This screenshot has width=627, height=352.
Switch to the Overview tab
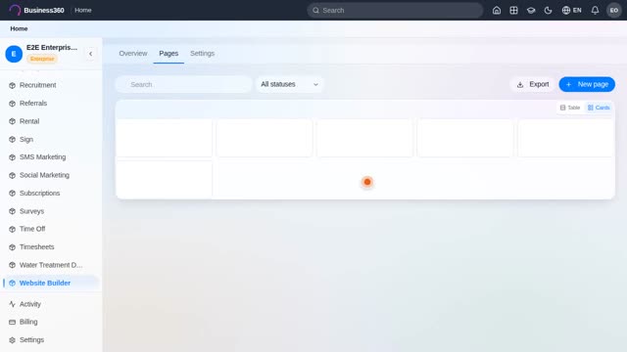point(133,54)
